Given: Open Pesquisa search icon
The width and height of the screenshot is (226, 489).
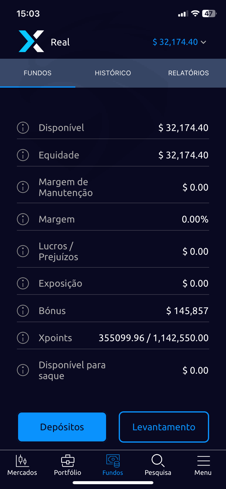Looking at the screenshot, I should (x=158, y=465).
